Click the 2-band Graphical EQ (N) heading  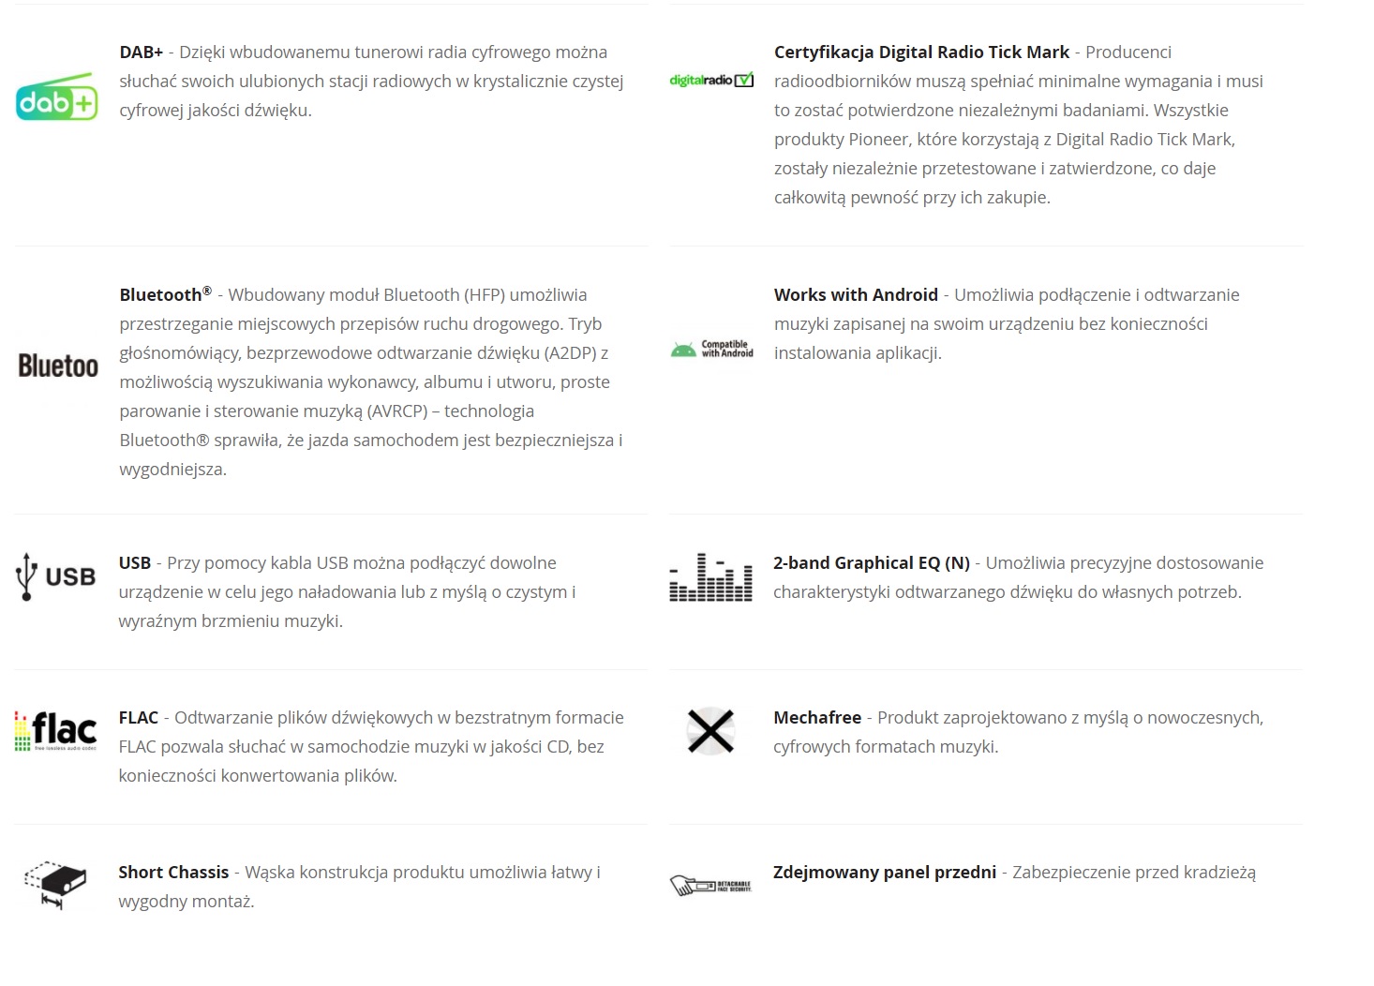pos(871,563)
